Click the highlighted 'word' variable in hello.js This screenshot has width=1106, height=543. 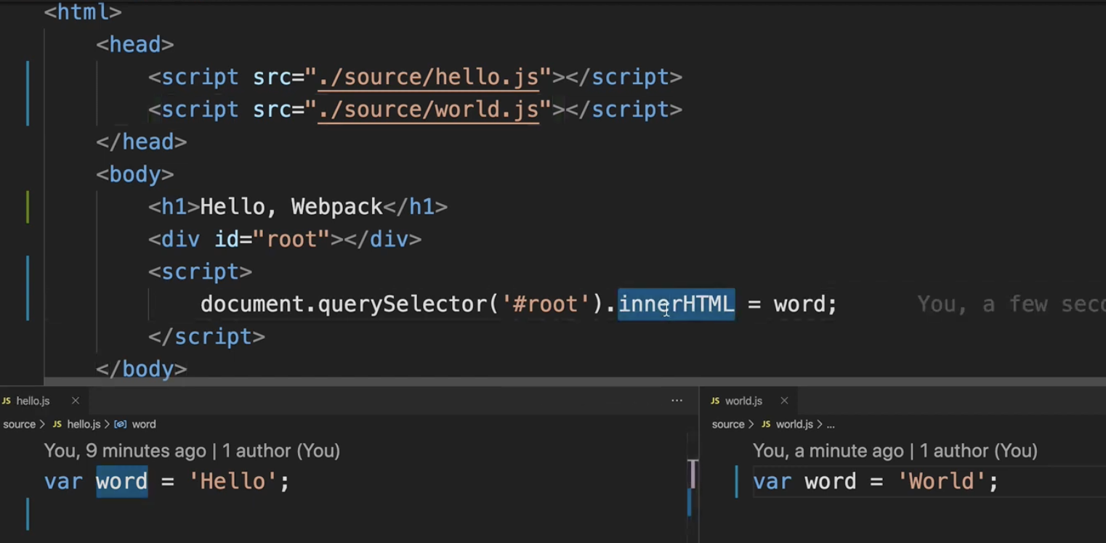pos(122,481)
